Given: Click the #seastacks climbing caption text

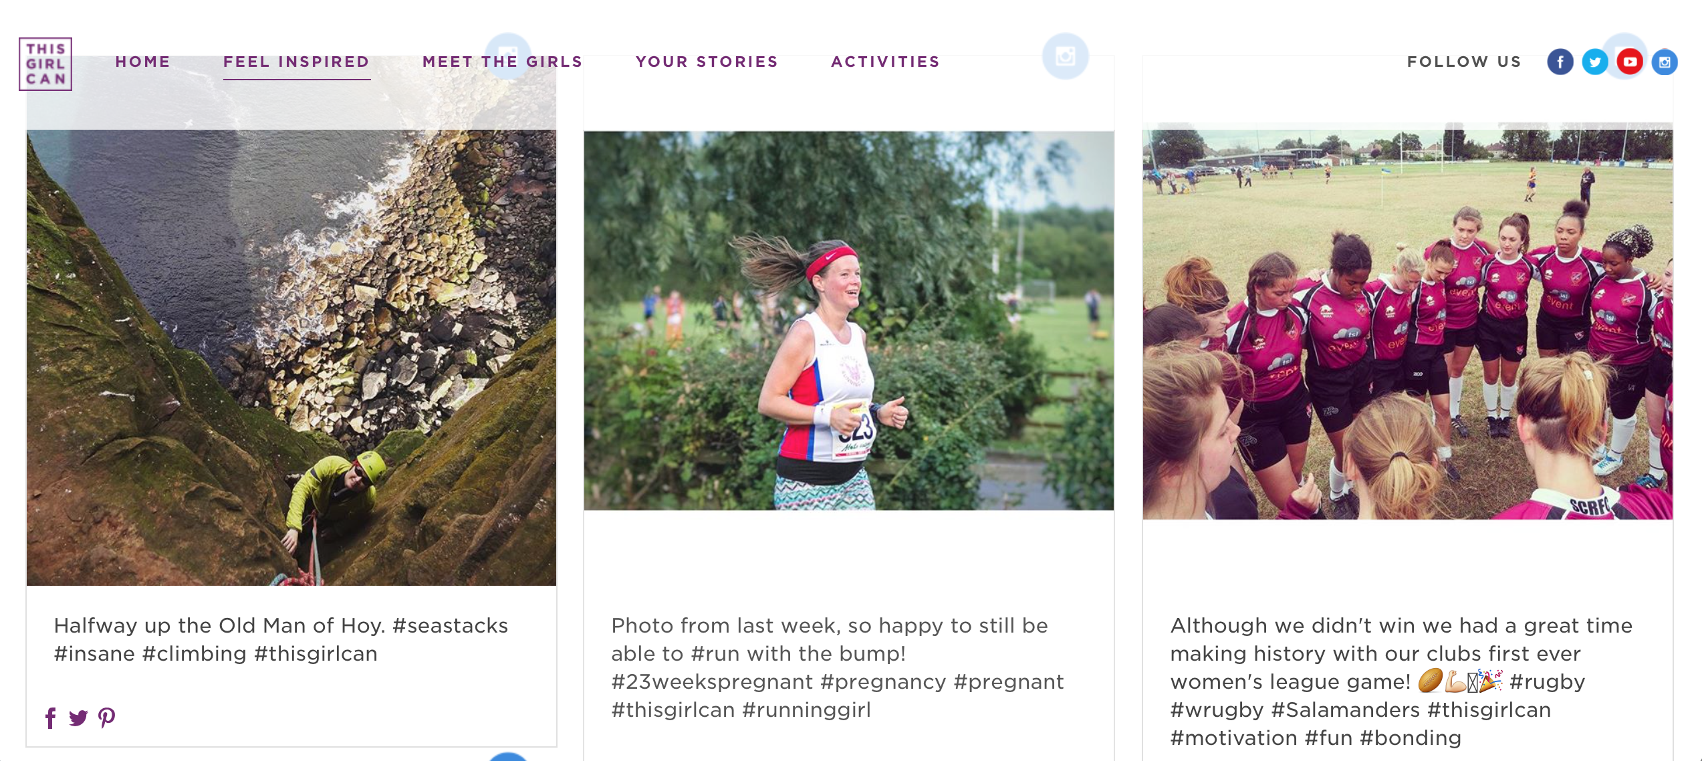Looking at the screenshot, I should [281, 639].
